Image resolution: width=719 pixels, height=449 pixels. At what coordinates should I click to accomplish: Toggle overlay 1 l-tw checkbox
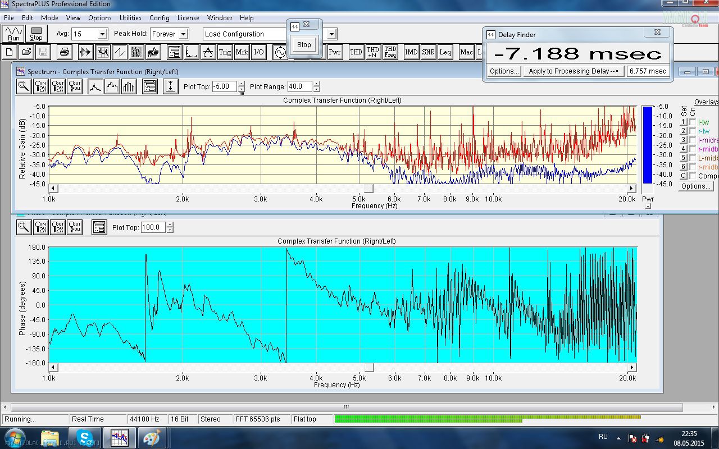pyautogui.click(x=693, y=122)
